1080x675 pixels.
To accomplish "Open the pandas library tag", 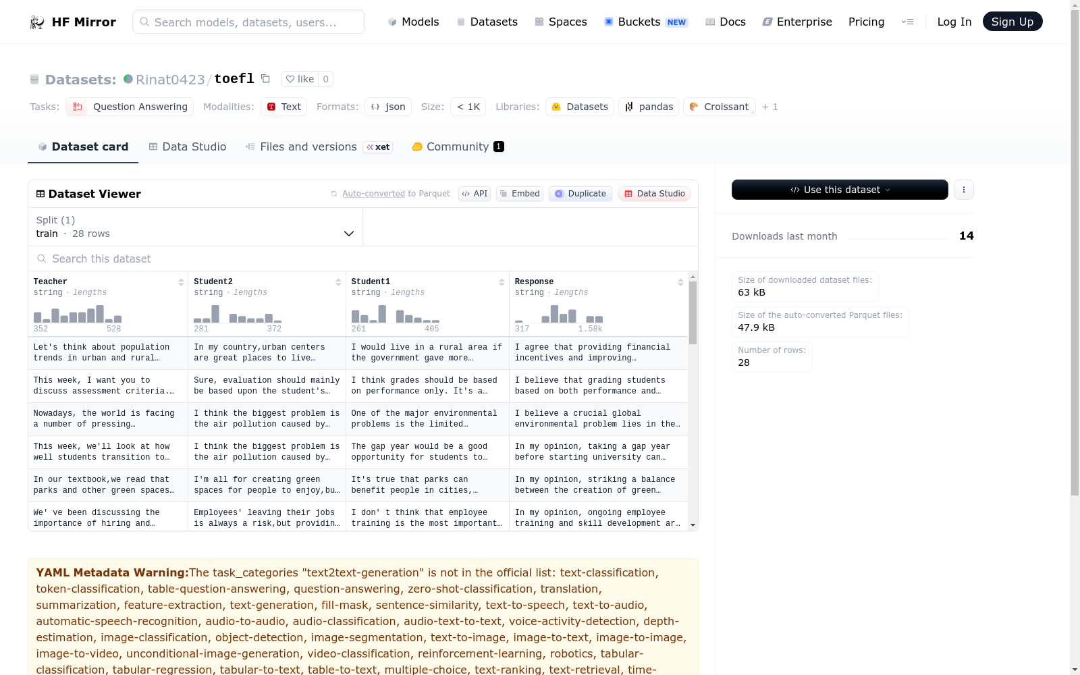I will [649, 107].
